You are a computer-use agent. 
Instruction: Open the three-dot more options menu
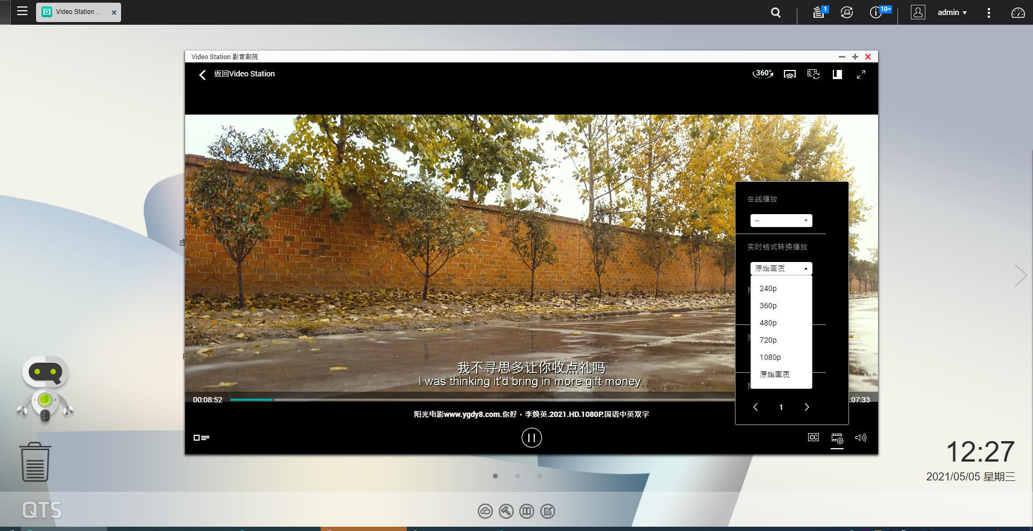[x=988, y=12]
